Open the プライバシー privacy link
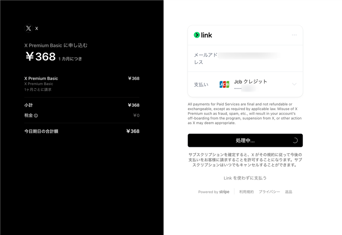342x235 pixels. point(269,191)
